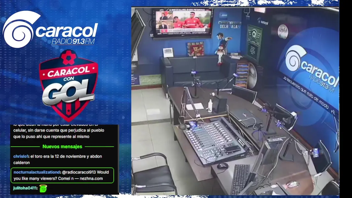Click text 'el toro era la 12 de noviembre'
The image size is (352, 198).
coord(59,156)
